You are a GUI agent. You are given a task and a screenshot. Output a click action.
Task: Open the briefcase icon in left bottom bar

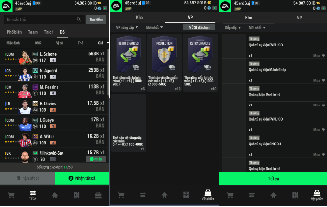click(x=98, y=195)
